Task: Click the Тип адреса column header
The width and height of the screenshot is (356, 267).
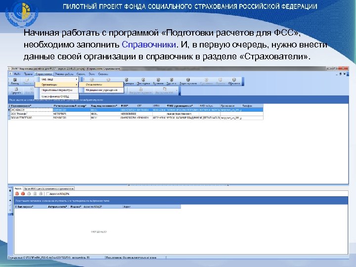Action: click(32, 207)
